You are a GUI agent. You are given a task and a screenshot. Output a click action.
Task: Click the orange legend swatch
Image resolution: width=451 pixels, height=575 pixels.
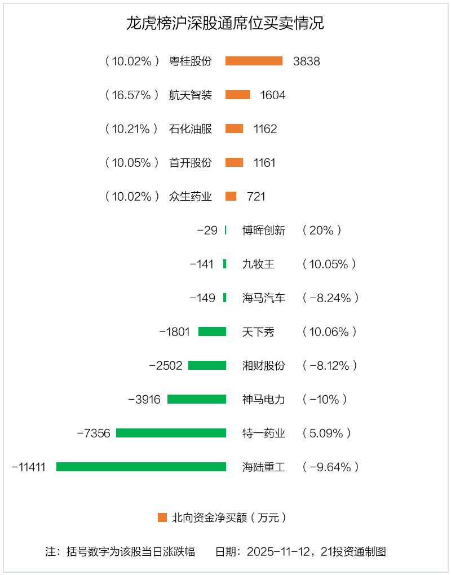[162, 517]
